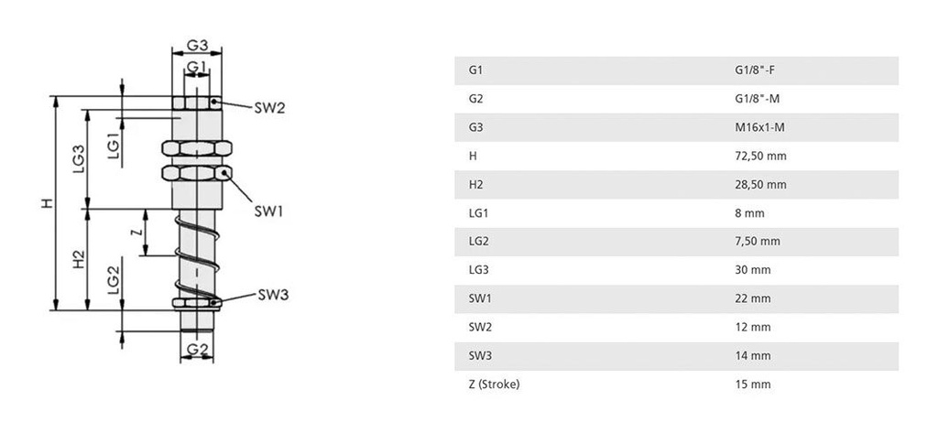This screenshot has height=433, width=938.
Task: Click the G3 dimension label at top
Action: [197, 44]
